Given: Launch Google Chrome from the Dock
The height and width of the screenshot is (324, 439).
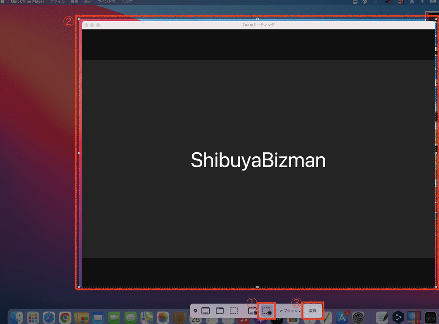Looking at the screenshot, I should point(65,317).
